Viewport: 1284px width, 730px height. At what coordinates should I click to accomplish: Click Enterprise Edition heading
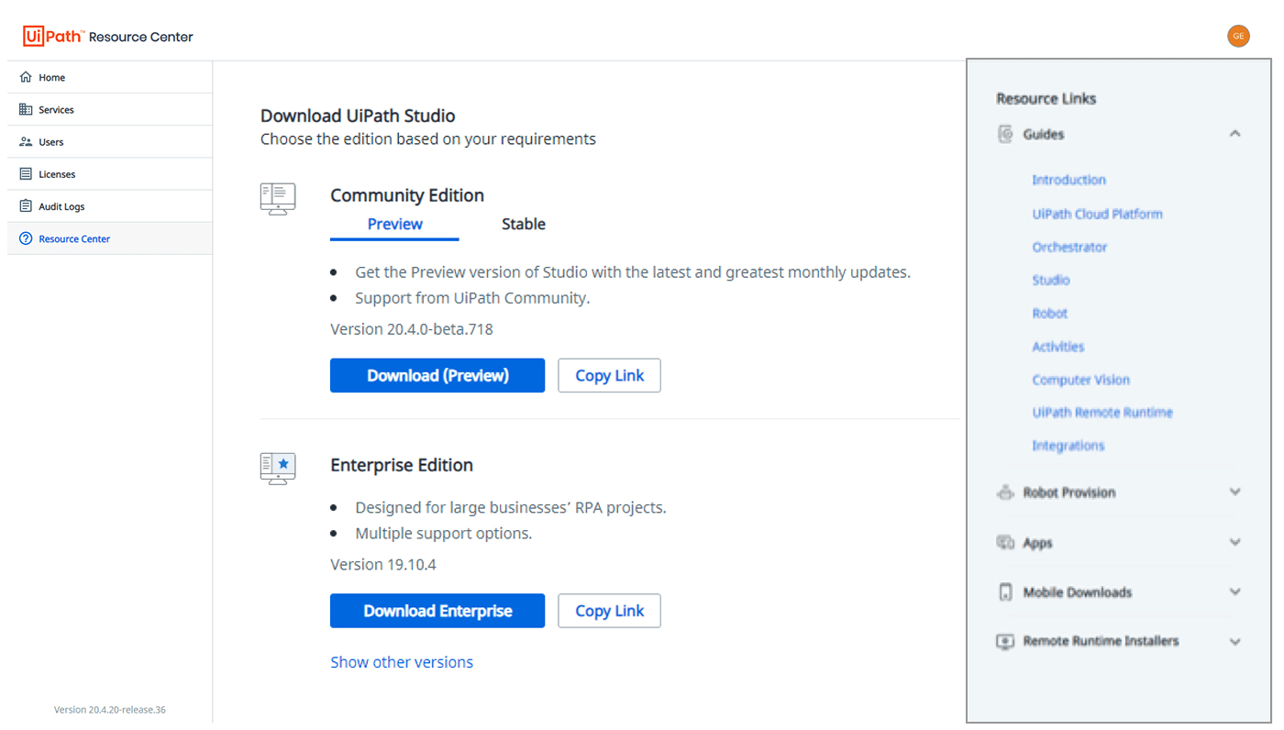pos(402,465)
